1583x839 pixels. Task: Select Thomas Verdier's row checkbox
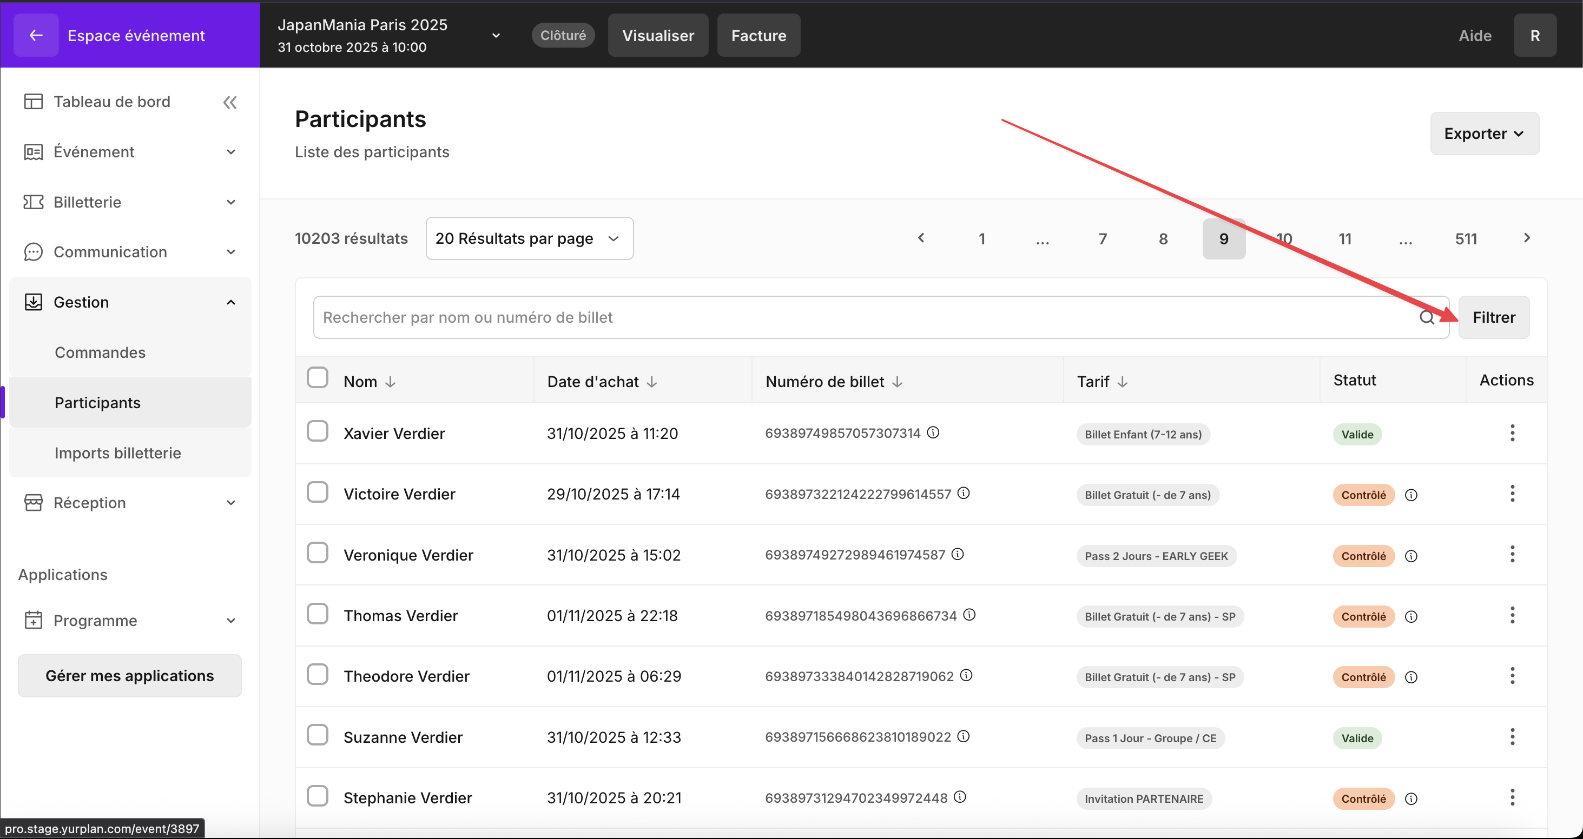(x=318, y=614)
